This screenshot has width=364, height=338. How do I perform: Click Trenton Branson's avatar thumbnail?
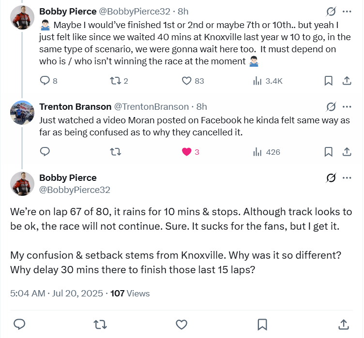(x=22, y=113)
